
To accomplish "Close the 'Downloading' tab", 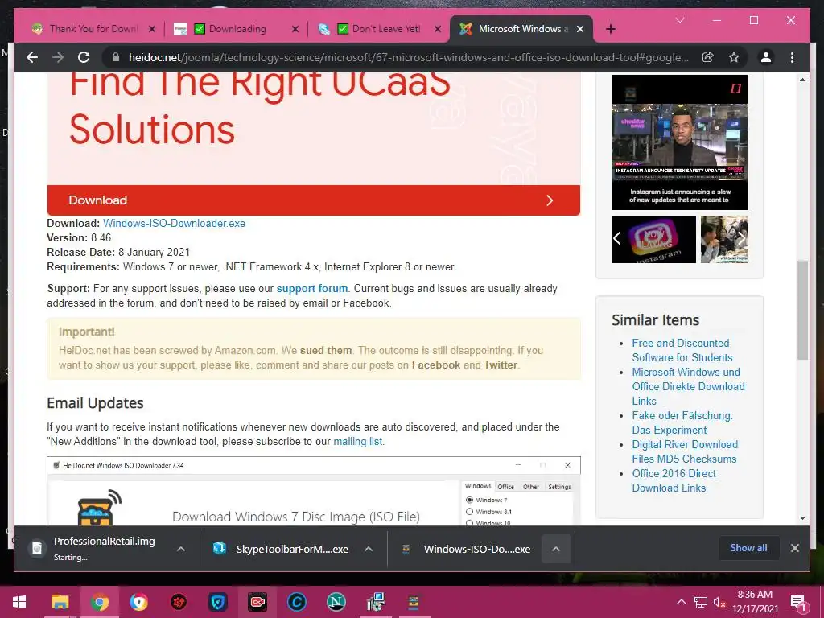I will coord(295,29).
